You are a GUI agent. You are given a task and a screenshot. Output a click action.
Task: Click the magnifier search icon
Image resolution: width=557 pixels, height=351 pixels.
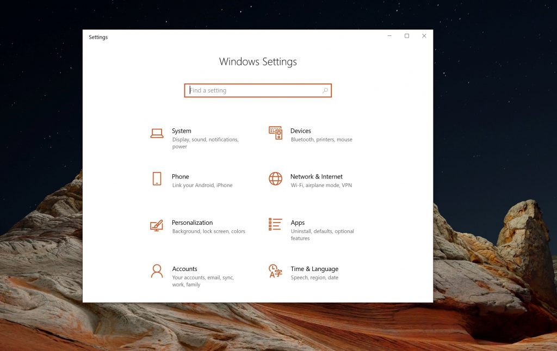coord(325,90)
